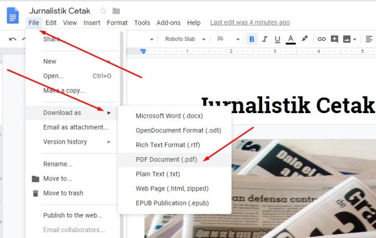Click the Jurnalistik Cetak document title field
This screenshot has height=238, width=376.
click(x=61, y=11)
